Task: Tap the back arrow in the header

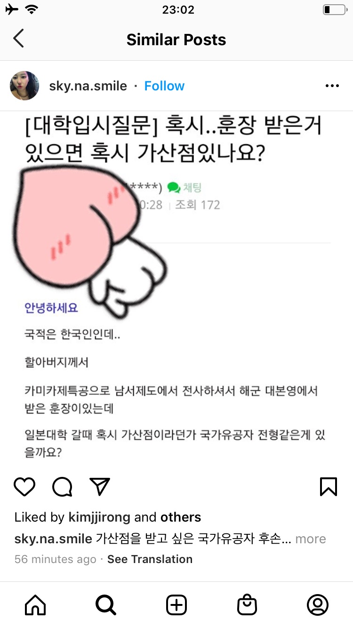Action: pyautogui.click(x=18, y=39)
